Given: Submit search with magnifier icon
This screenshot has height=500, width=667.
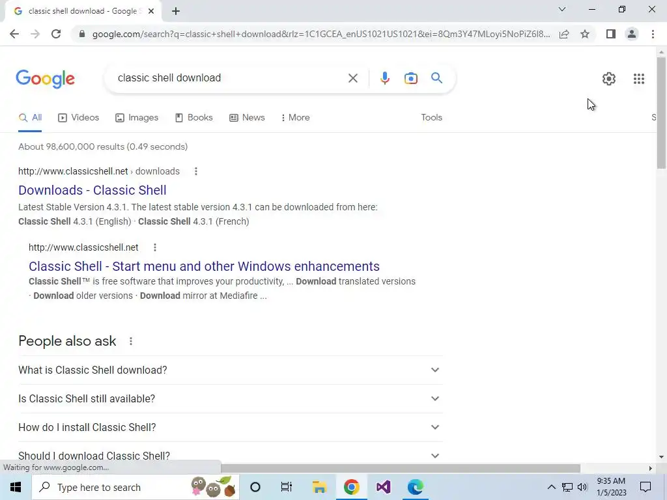Looking at the screenshot, I should pyautogui.click(x=436, y=78).
